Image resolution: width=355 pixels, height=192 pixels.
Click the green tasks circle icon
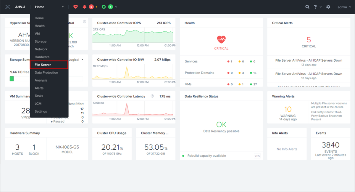tap(104, 7)
